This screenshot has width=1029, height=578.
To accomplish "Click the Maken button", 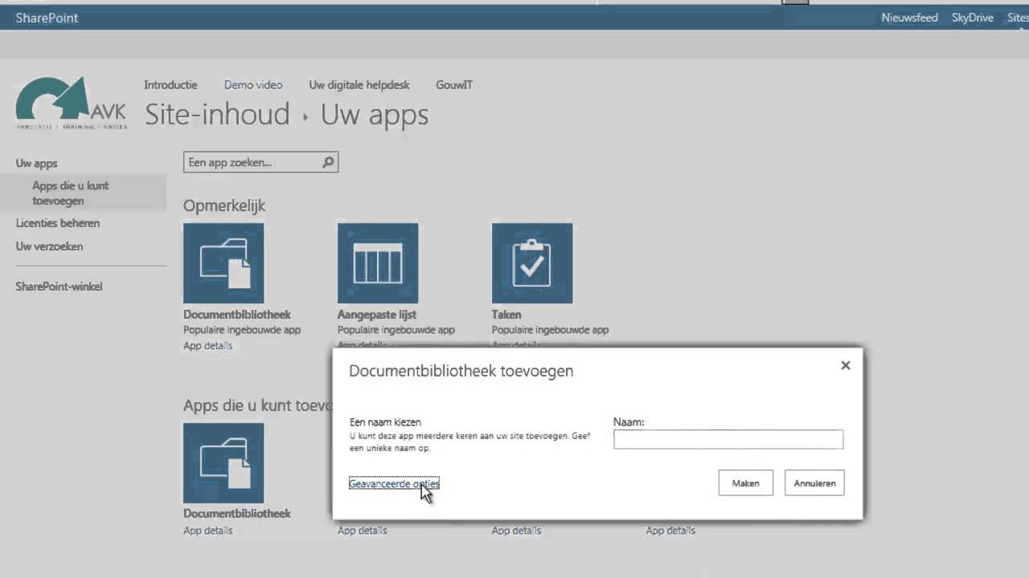I will pos(746,483).
